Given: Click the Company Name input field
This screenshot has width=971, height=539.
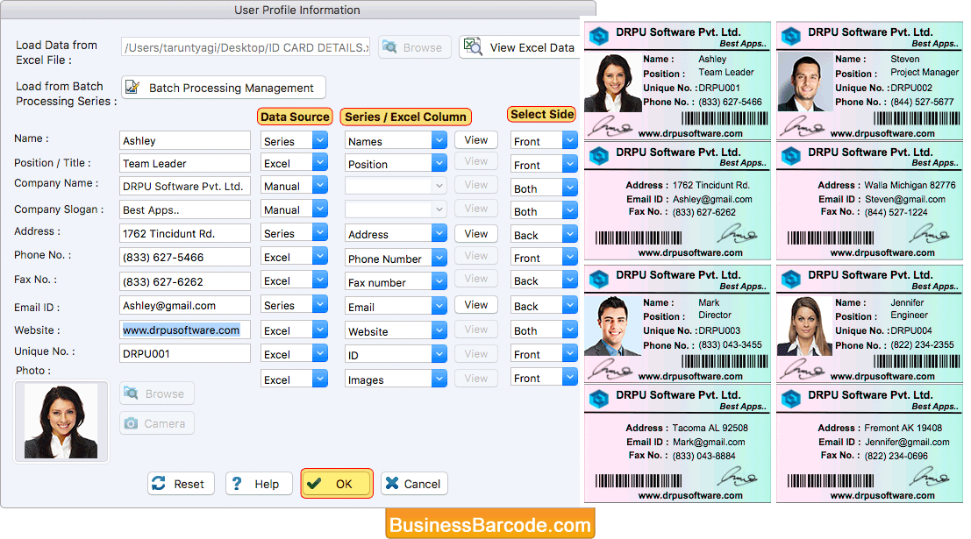Looking at the screenshot, I should [x=184, y=186].
